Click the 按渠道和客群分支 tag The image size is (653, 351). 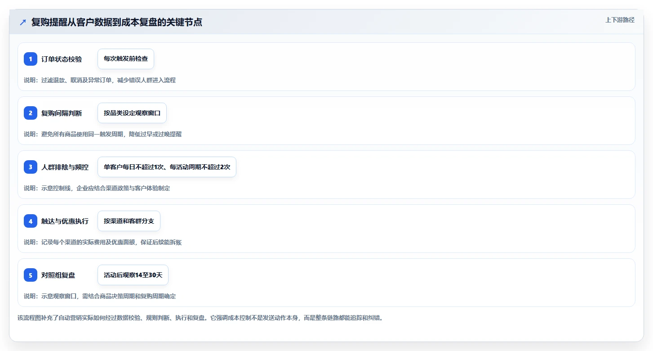129,221
